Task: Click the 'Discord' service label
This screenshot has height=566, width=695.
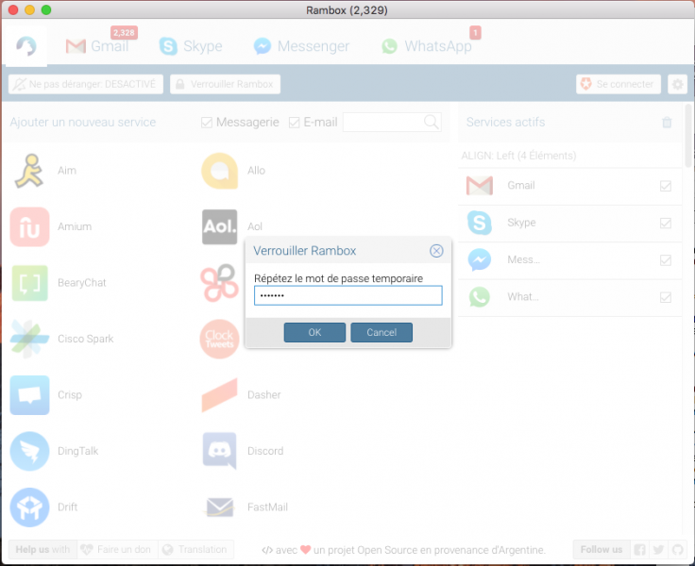Action: [x=265, y=451]
